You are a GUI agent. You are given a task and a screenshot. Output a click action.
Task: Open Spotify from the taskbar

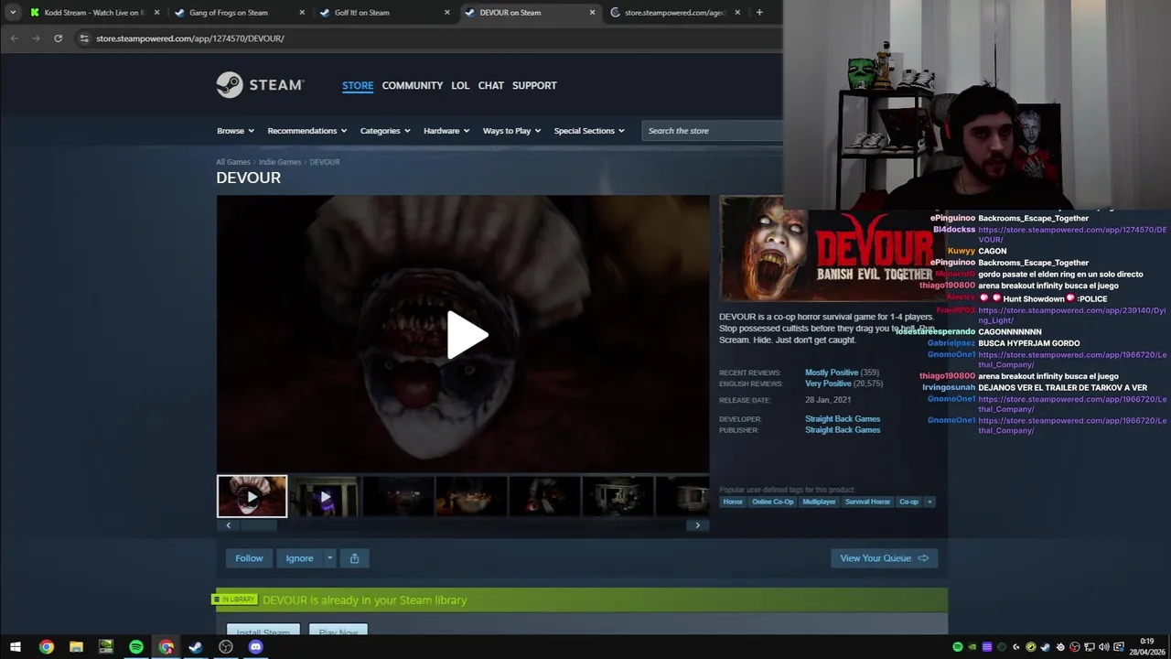[x=136, y=647]
